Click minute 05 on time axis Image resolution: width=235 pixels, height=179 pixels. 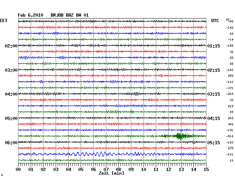[x=81, y=170]
